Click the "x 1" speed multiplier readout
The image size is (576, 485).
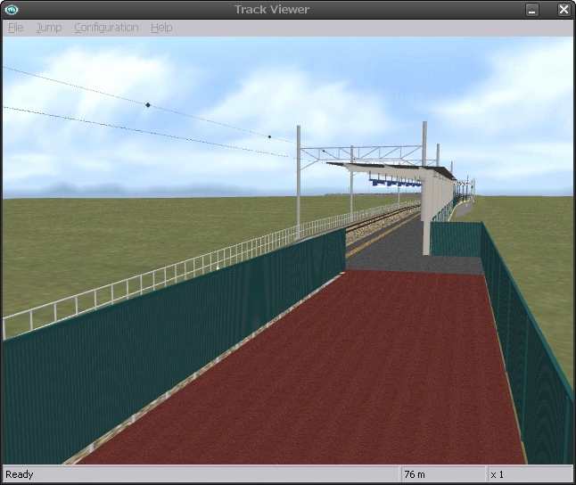[497, 474]
